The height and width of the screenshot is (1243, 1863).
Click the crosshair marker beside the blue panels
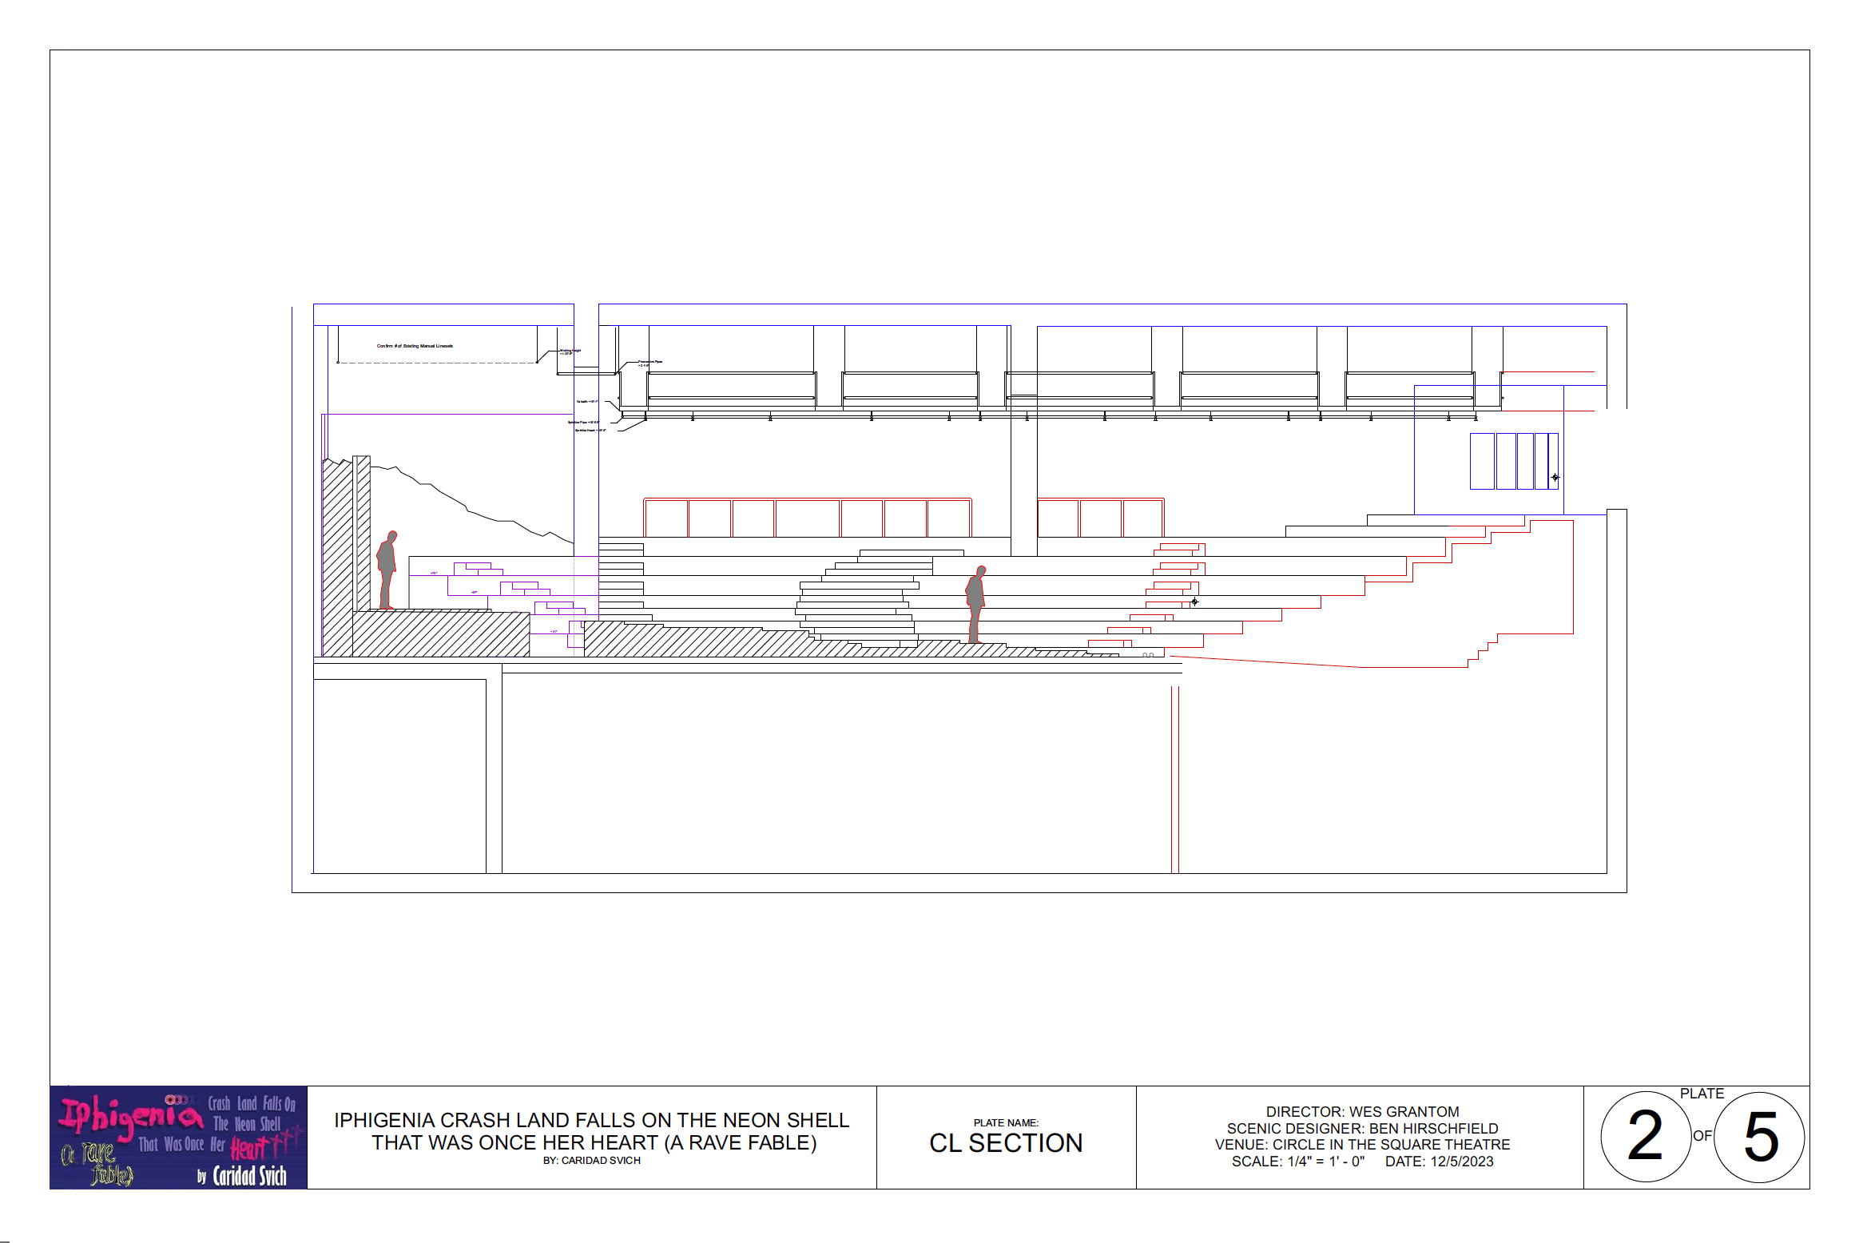(x=1555, y=477)
